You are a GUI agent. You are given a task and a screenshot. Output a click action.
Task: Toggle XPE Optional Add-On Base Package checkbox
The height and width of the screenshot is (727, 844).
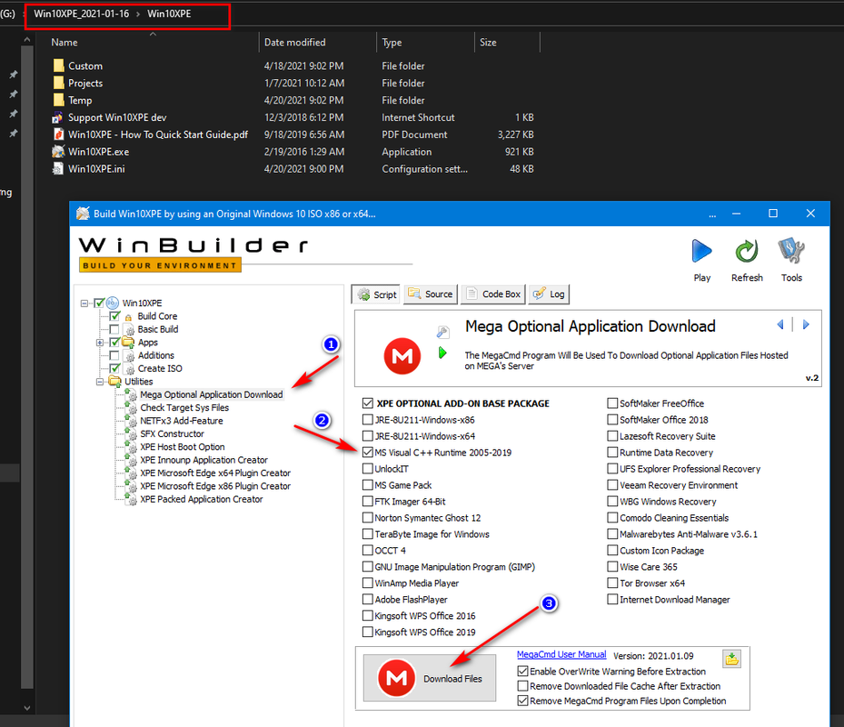coord(368,403)
